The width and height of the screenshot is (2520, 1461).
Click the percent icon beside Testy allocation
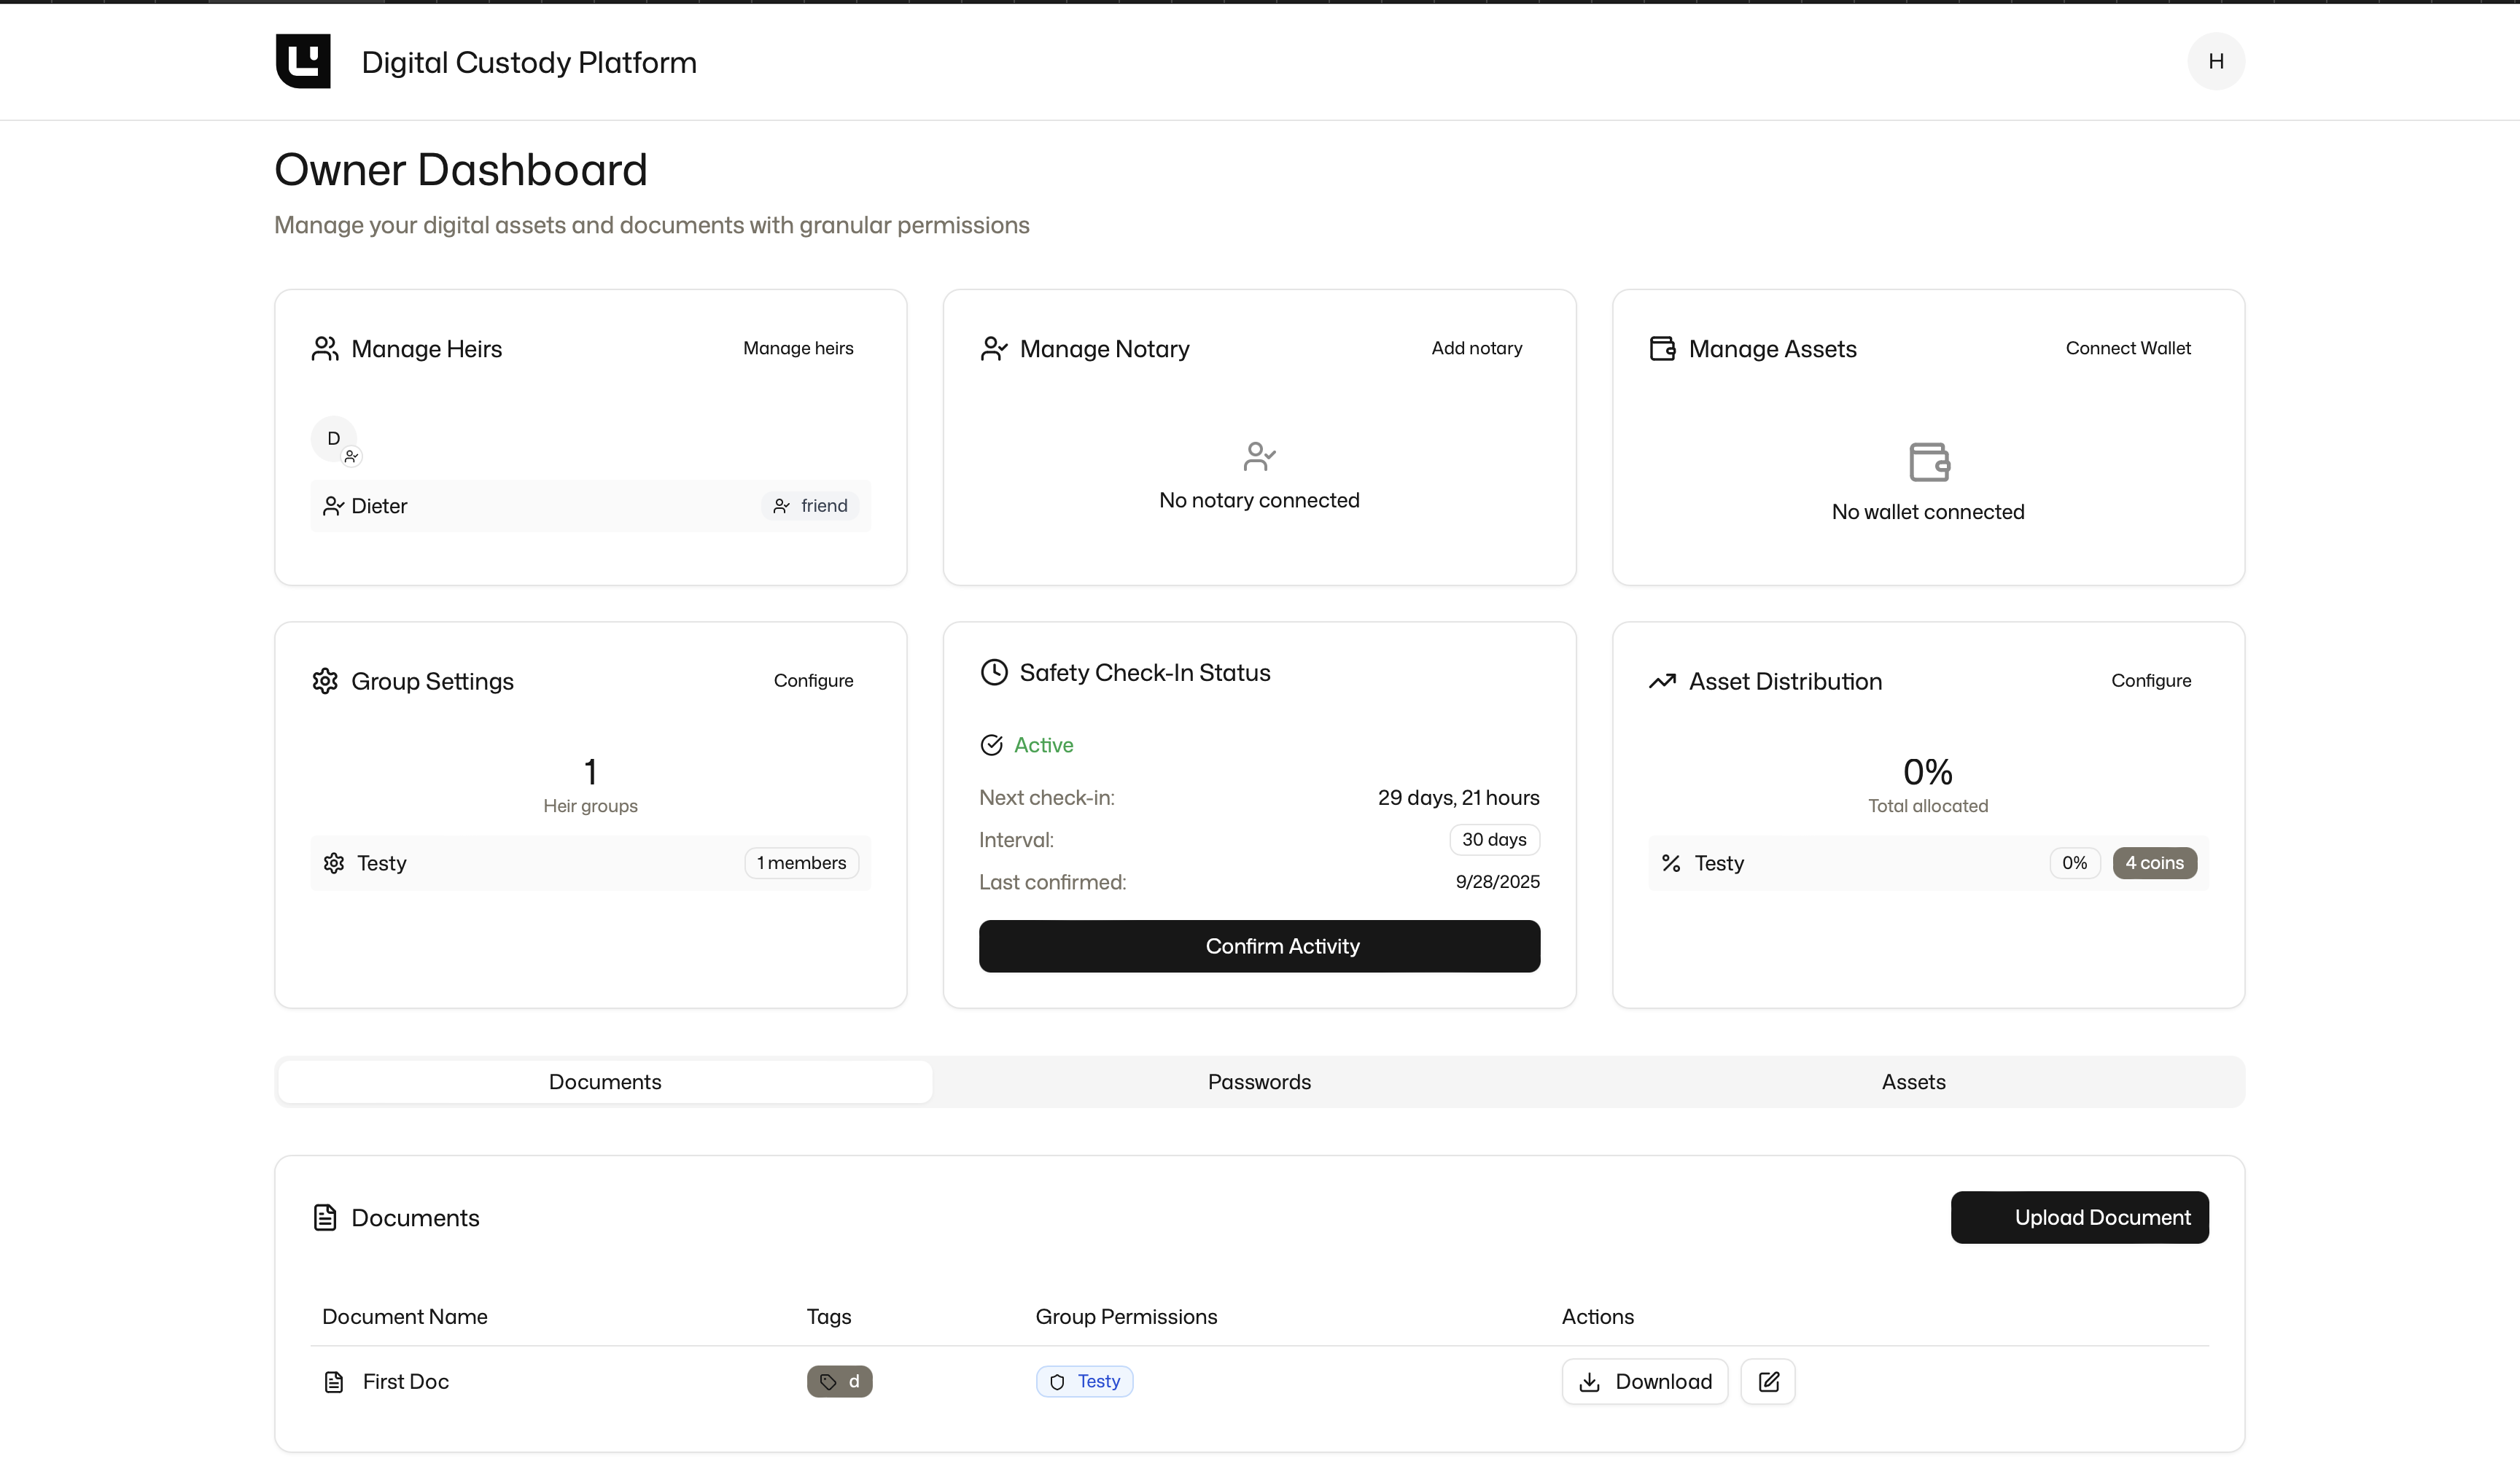(x=1671, y=863)
